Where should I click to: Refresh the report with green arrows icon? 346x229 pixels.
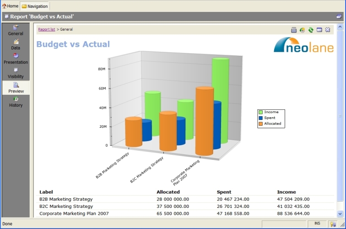[x=311, y=30]
